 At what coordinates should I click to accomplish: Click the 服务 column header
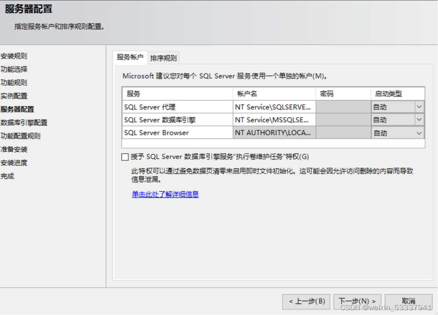177,94
